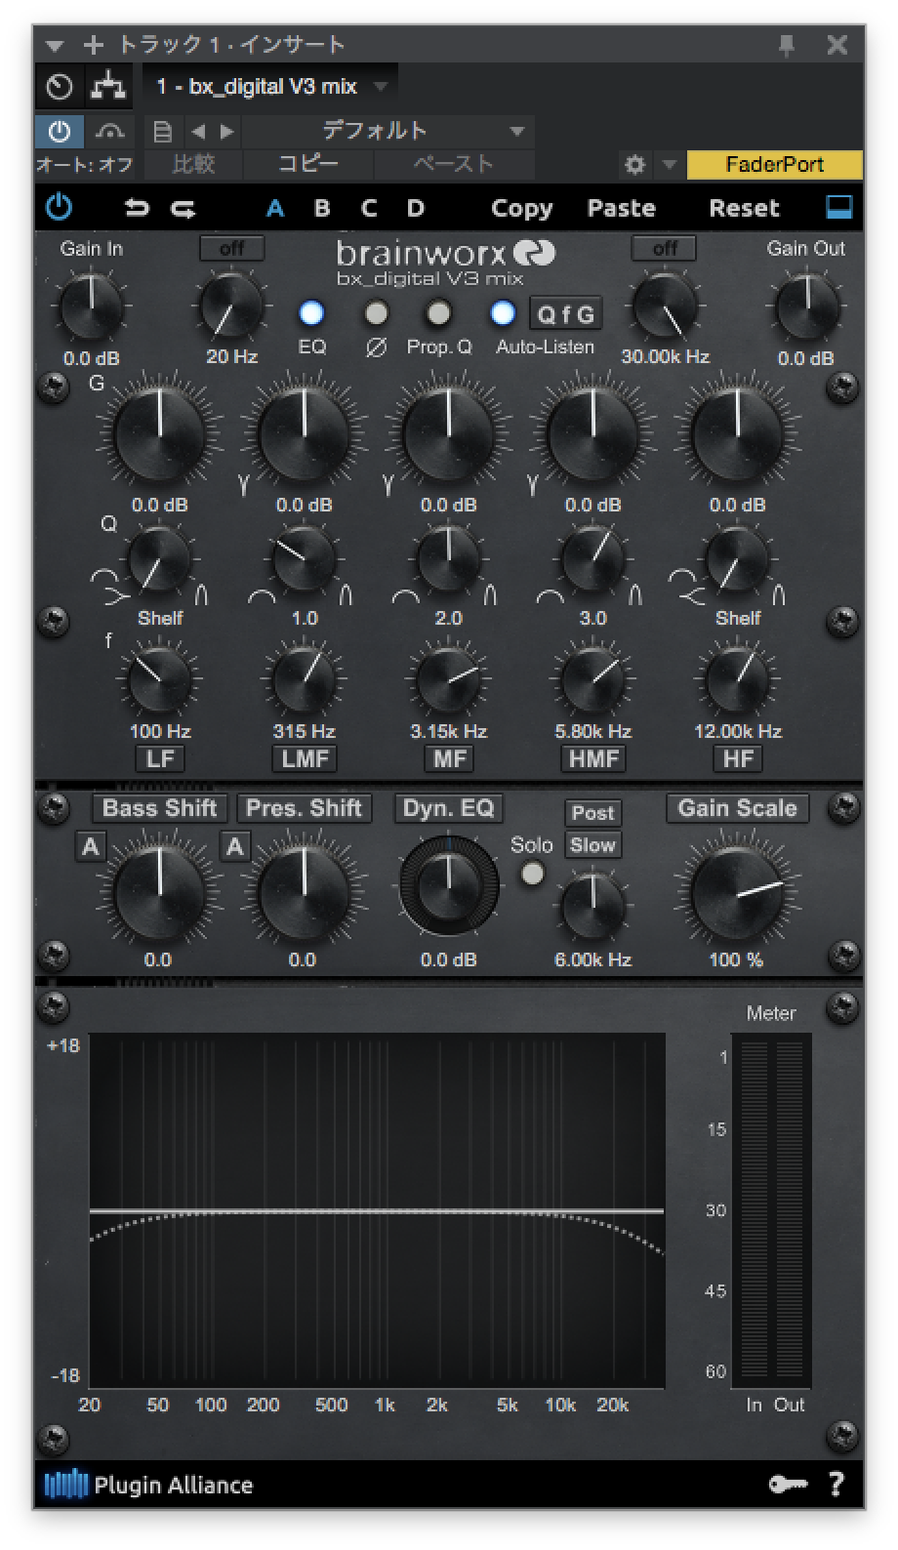Click the Q f G button
The height and width of the screenshot is (1550, 898).
pyautogui.click(x=566, y=314)
